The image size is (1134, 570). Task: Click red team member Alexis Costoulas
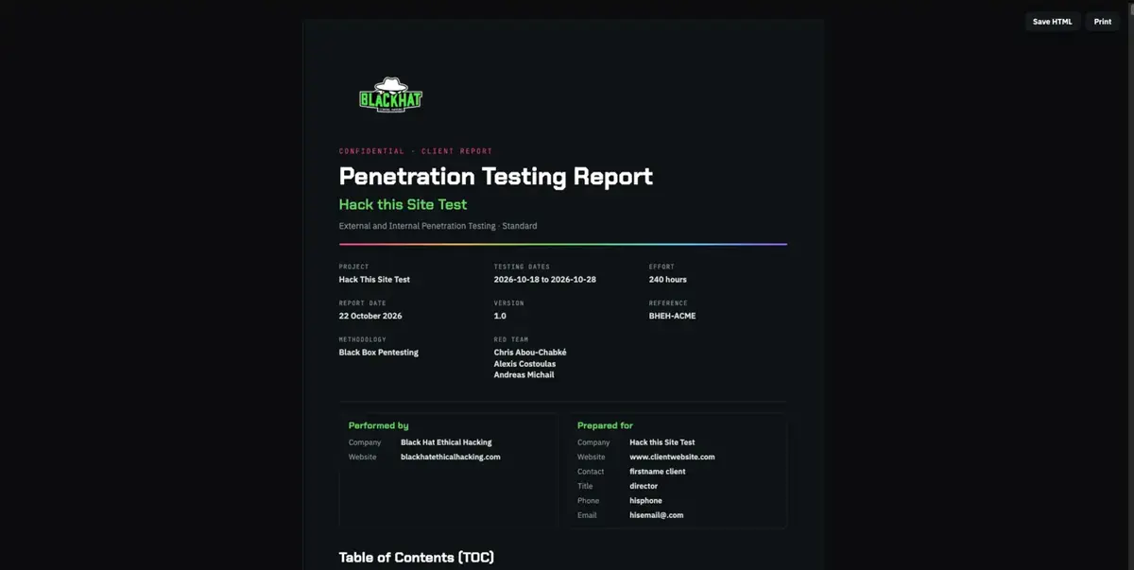pyautogui.click(x=524, y=364)
